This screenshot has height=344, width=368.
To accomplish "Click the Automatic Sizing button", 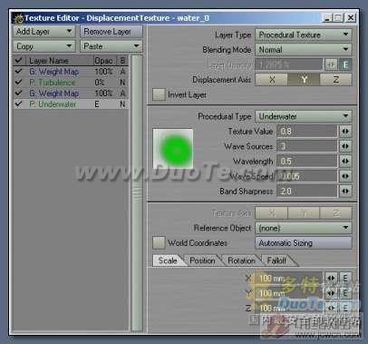I will pyautogui.click(x=303, y=242).
